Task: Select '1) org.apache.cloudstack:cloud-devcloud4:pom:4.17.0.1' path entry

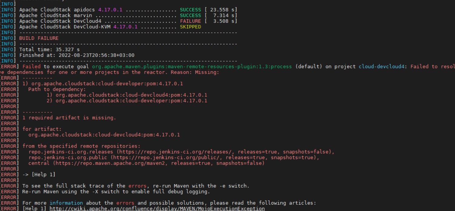Action: (127, 95)
